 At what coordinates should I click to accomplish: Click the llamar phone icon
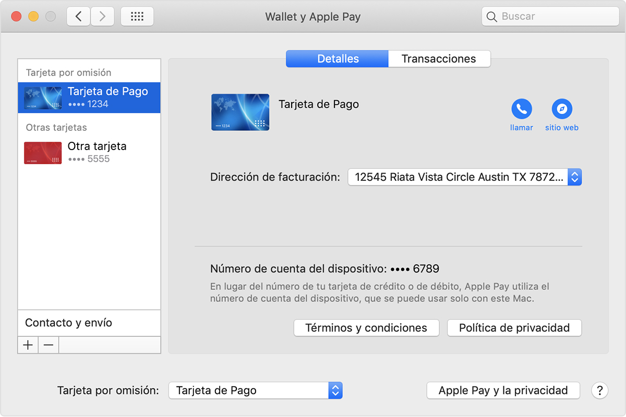tap(521, 109)
